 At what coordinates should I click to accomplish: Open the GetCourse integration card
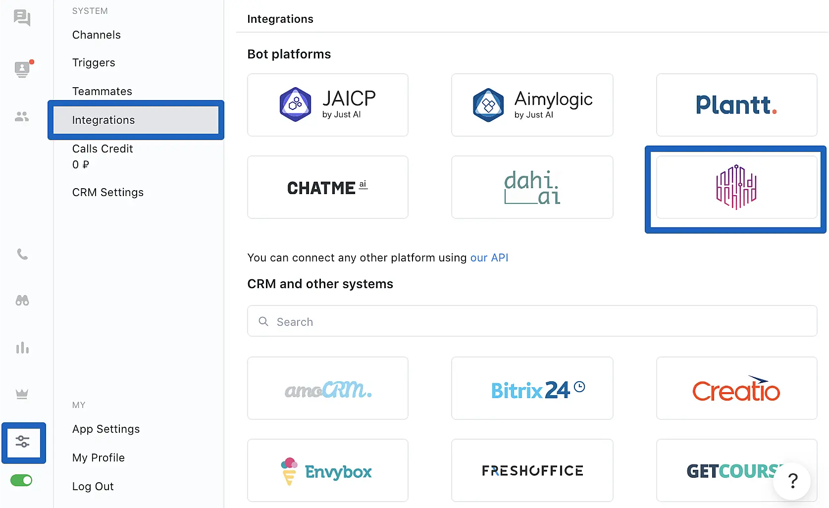(736, 470)
